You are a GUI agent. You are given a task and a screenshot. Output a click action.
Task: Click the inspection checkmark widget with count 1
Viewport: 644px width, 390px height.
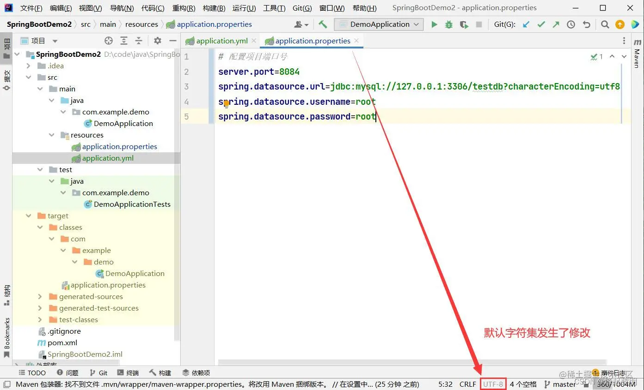[597, 56]
